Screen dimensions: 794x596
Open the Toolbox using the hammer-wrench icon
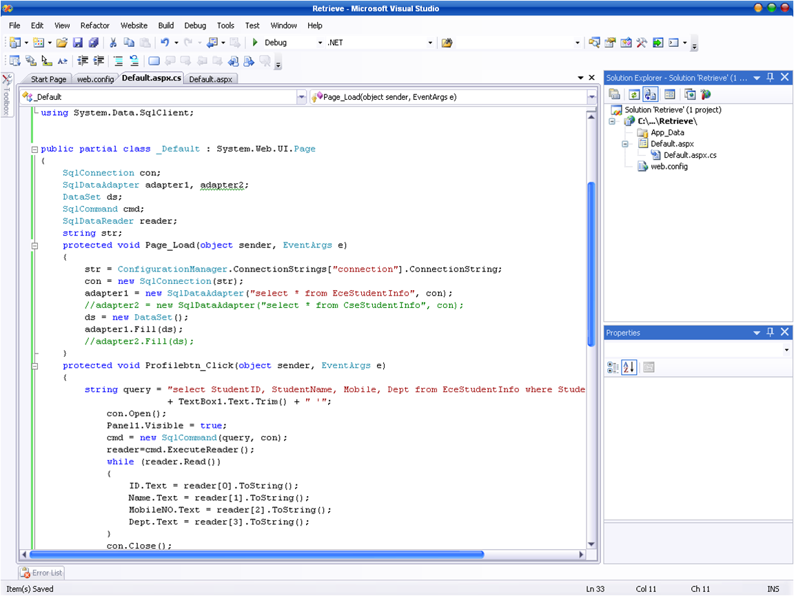pos(642,43)
